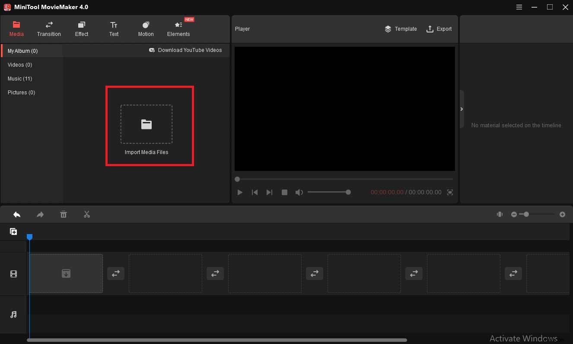The width and height of the screenshot is (573, 344).
Task: Click the Delete icon on the timeline toolbar
Action: pyautogui.click(x=64, y=214)
